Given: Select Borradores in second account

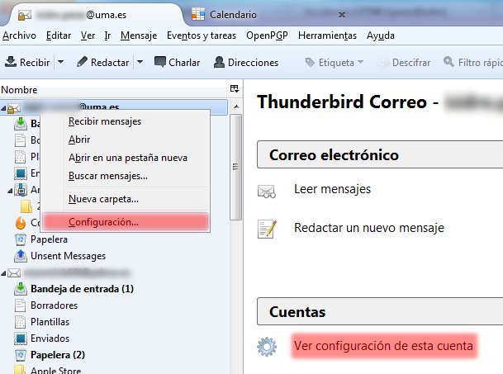Looking at the screenshot, I should 54,305.
